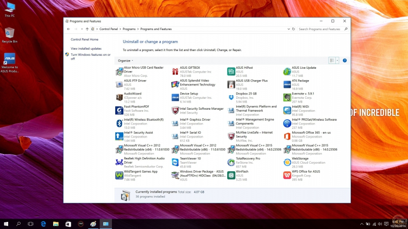Select the Foxit PhantomPDF icon

[119, 110]
